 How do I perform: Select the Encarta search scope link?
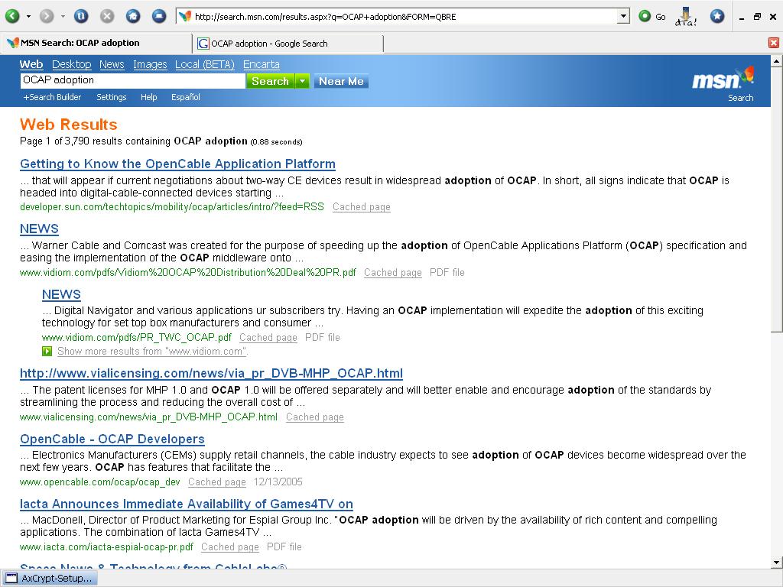(x=262, y=64)
